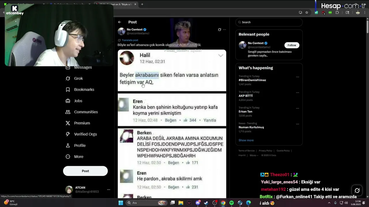The width and height of the screenshot is (369, 207).
Task: Open a new browser tab
Action: click(142, 4)
